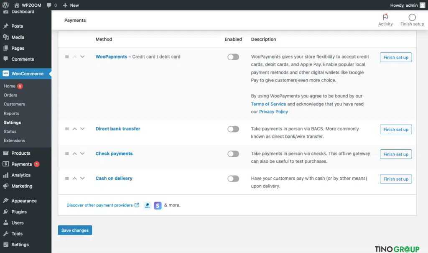This screenshot has height=253, width=428.
Task: Click Finish set up for Direct bank transfer
Action: 395,130
